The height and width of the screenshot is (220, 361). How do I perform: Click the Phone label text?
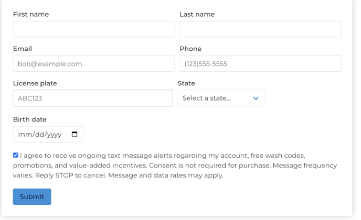pos(190,49)
